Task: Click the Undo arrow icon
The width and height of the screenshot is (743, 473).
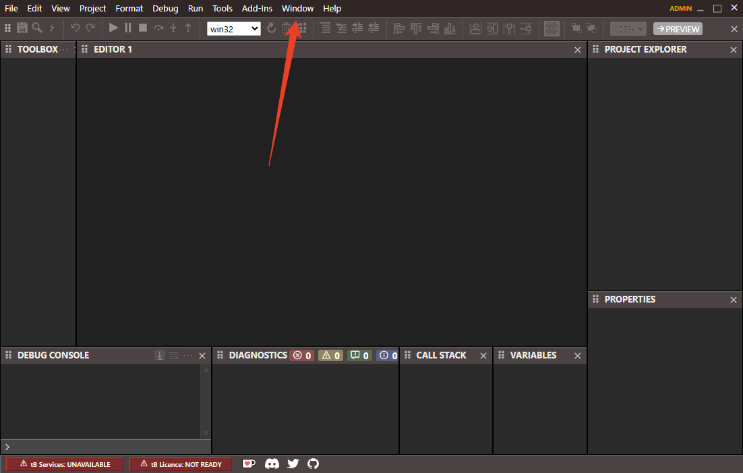Action: coord(76,28)
